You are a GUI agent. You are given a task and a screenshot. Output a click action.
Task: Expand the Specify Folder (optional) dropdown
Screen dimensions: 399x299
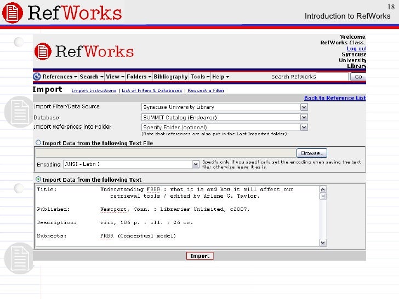pos(303,127)
